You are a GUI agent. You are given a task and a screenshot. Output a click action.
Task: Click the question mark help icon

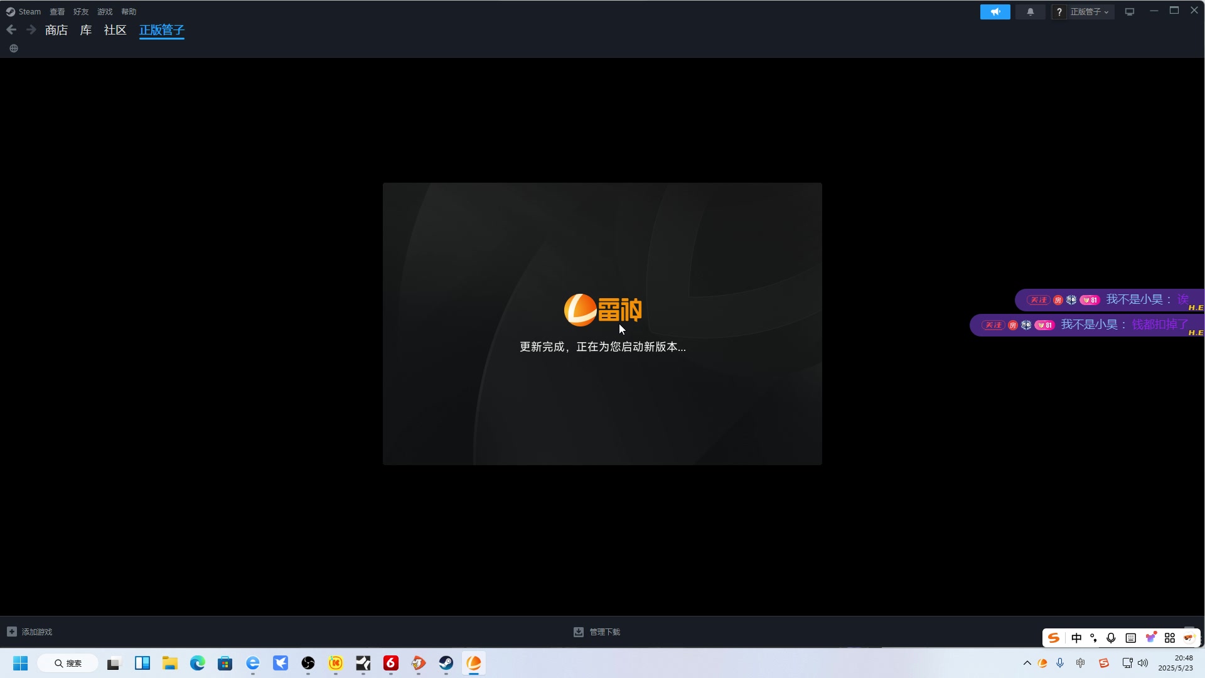1059,12
